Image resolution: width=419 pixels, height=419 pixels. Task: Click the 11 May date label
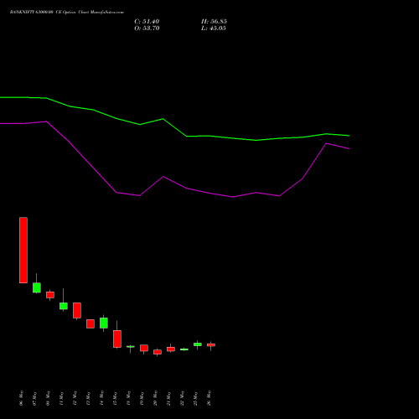(x=62, y=398)
